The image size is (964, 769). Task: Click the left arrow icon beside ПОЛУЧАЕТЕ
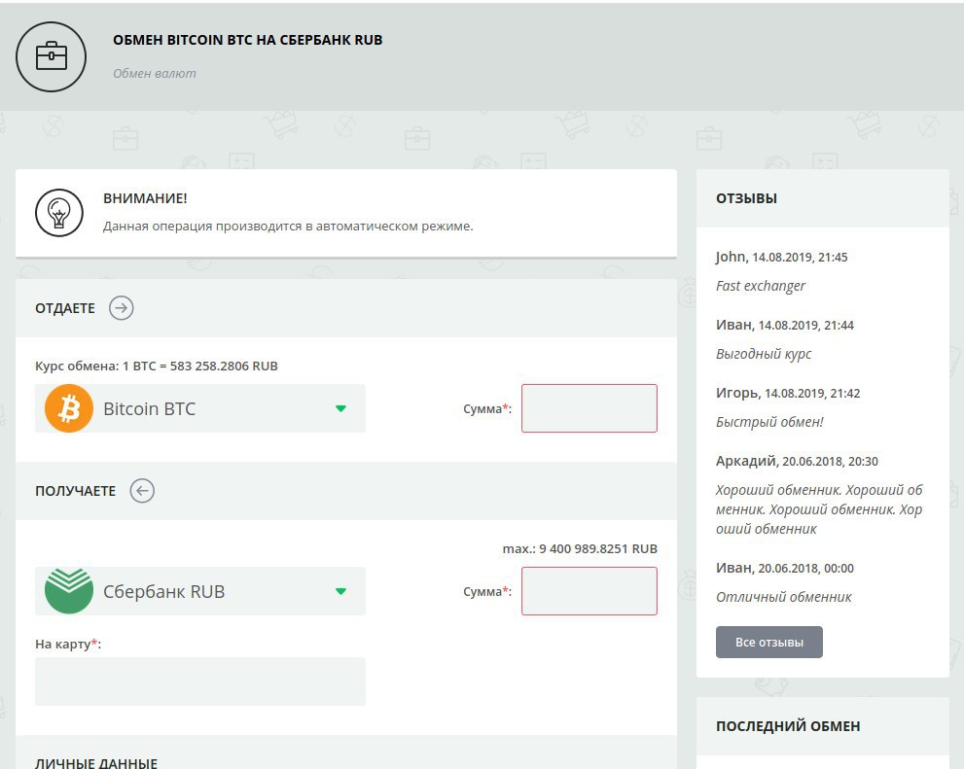pos(142,491)
